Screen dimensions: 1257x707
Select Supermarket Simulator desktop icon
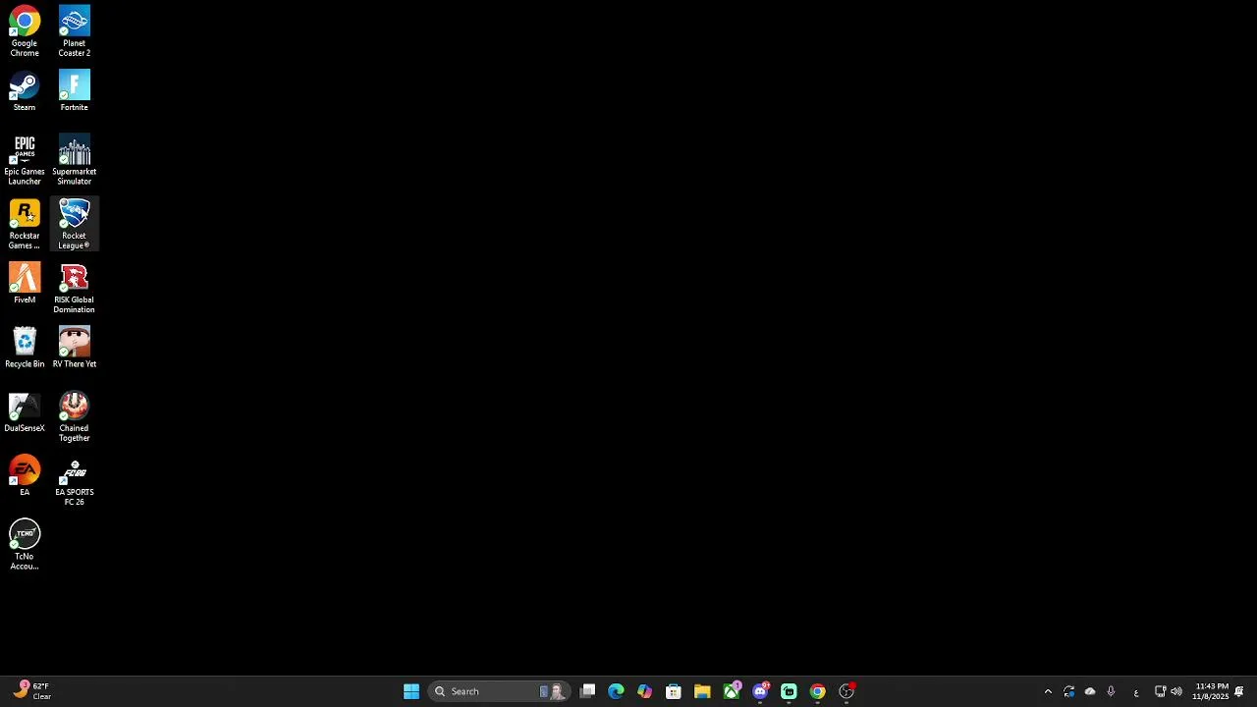[x=74, y=160]
